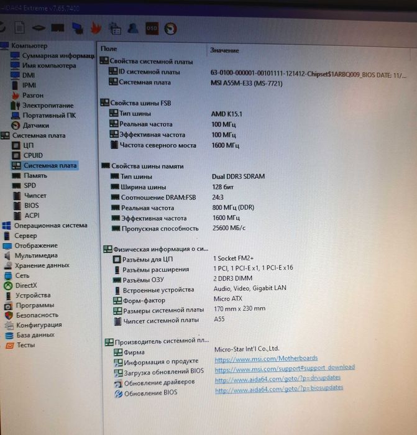Screen dimensions: 417x435
Task: Open the aida64 drvupdates link
Action: 278,378
